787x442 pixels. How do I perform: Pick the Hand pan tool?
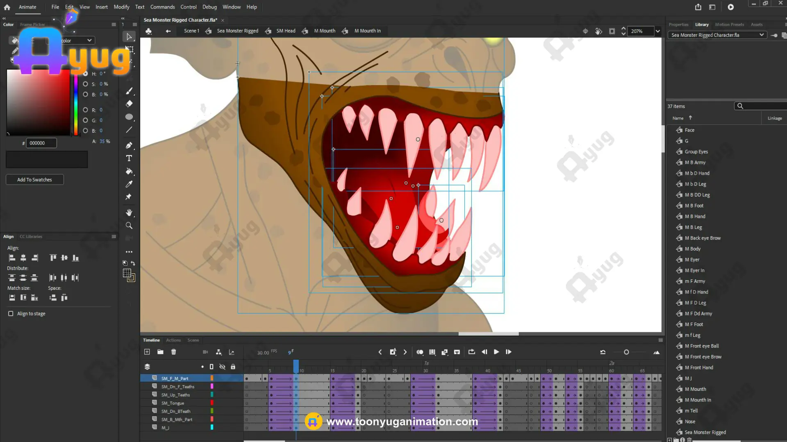tap(129, 212)
